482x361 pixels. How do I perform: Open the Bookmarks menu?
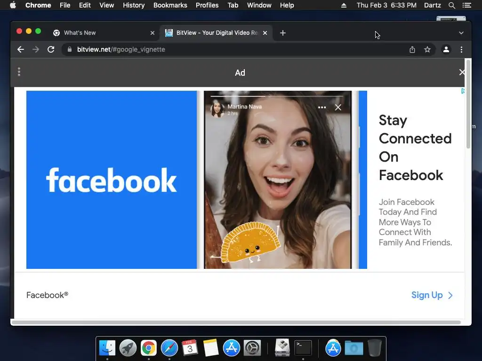click(170, 5)
